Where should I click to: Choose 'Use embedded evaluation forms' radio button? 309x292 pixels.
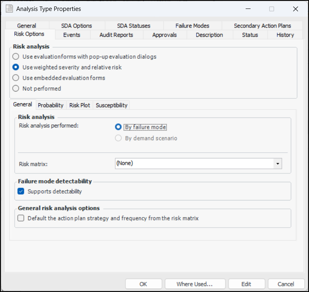click(x=16, y=78)
